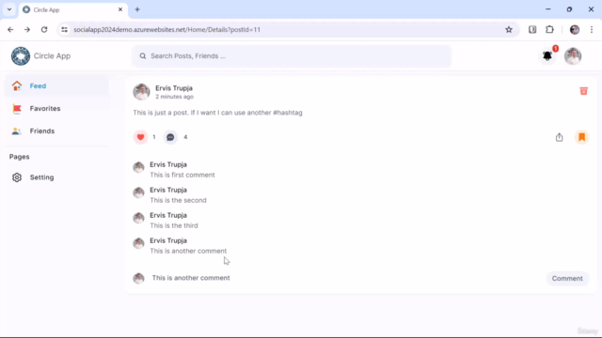This screenshot has height=338, width=602.
Task: Toggle the heart like button
Action: pyautogui.click(x=140, y=137)
